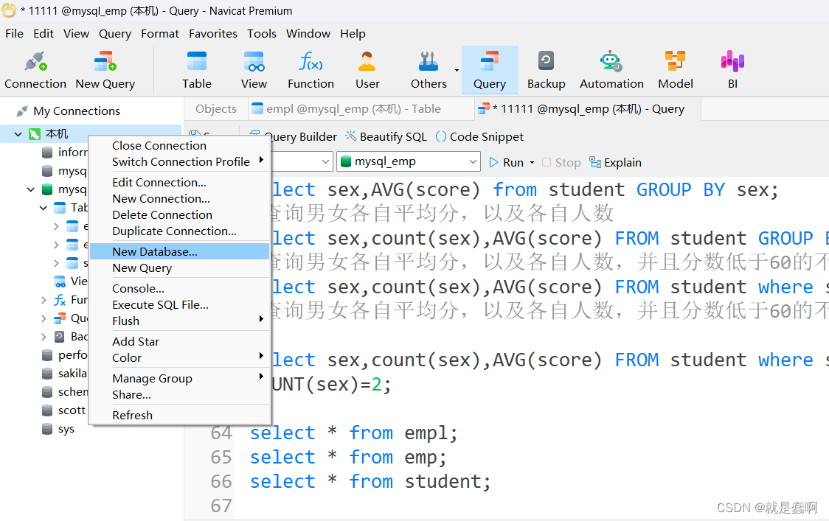Open the Format menu

point(159,34)
